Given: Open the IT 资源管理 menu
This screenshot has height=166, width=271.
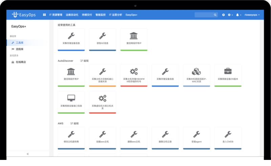Looking at the screenshot, I should pos(56,15).
